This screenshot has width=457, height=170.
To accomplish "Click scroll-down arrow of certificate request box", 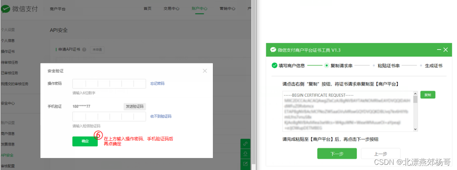I will click(415, 129).
